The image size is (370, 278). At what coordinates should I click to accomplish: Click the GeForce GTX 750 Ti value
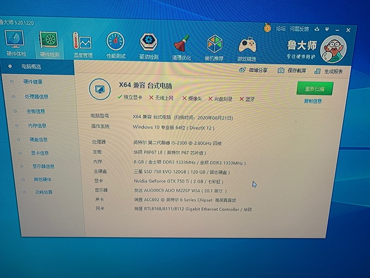coord(178,181)
